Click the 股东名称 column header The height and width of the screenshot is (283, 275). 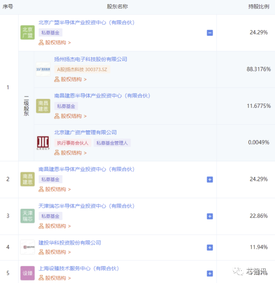pyautogui.click(x=117, y=7)
